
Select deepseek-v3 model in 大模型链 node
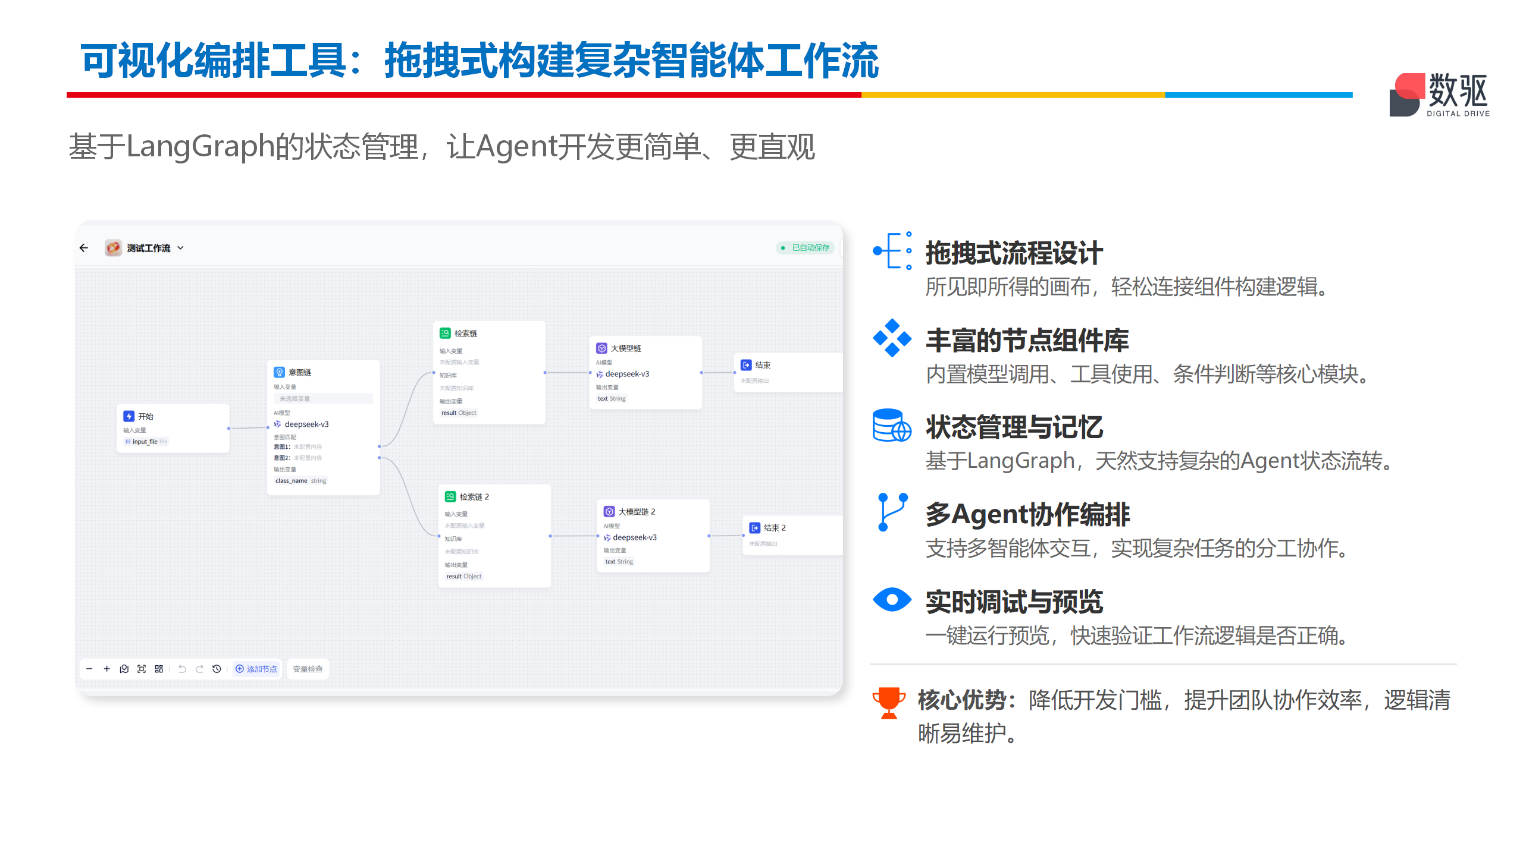point(623,374)
